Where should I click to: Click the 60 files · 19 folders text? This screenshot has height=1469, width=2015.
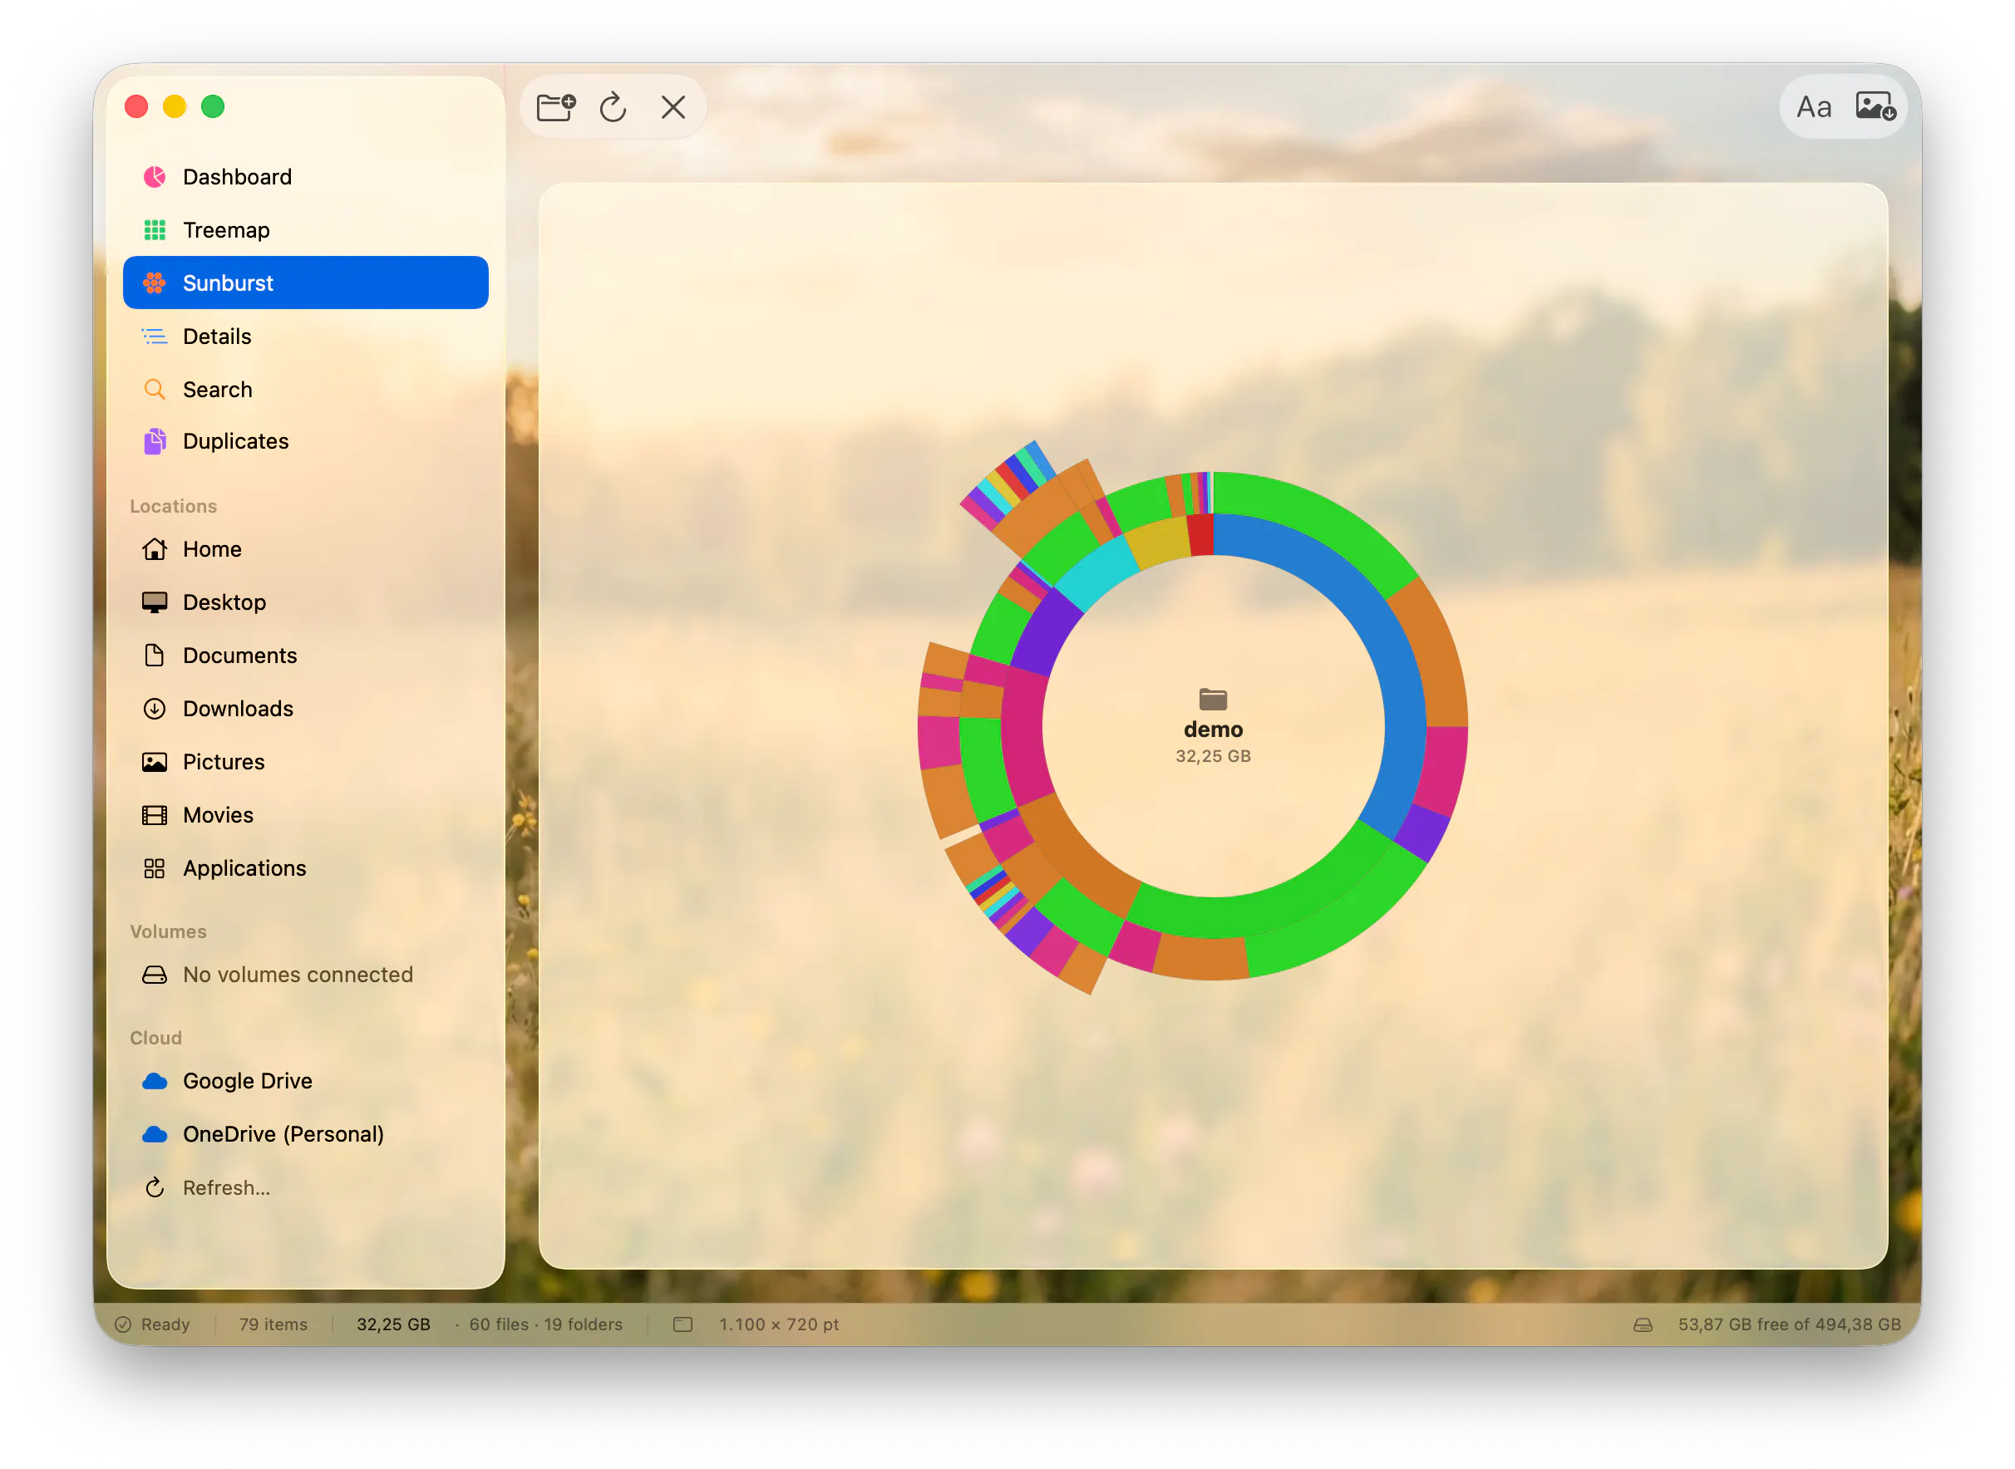(x=546, y=1326)
